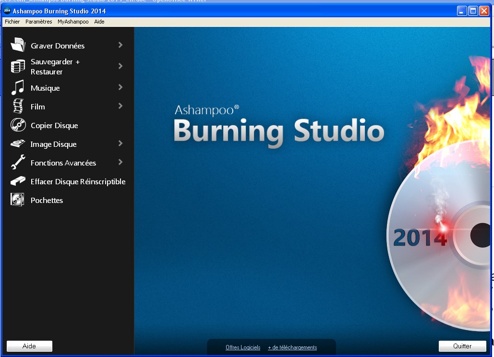Viewport: 494px width, 357px height.
Task: Select the Musique note icon
Action: click(x=18, y=88)
